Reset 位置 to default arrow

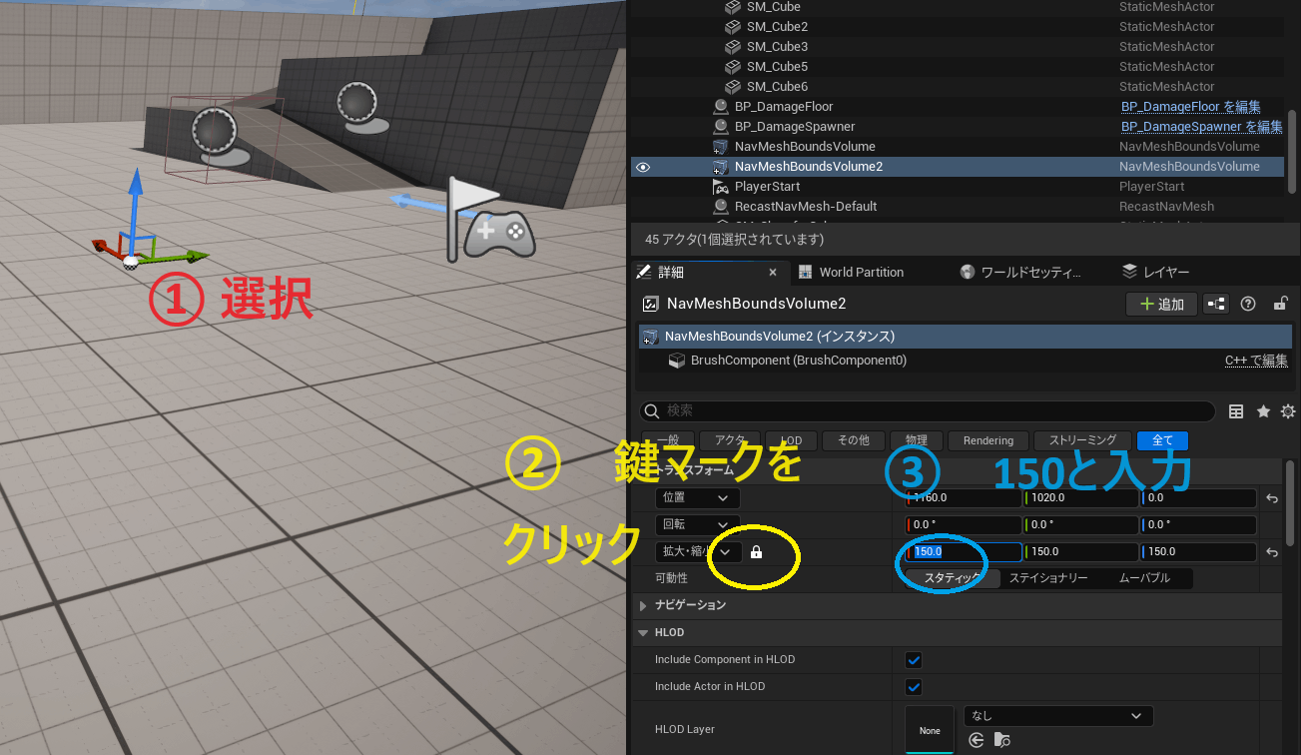pyautogui.click(x=1272, y=498)
